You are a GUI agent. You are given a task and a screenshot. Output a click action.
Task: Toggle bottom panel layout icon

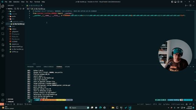tap(175, 2)
